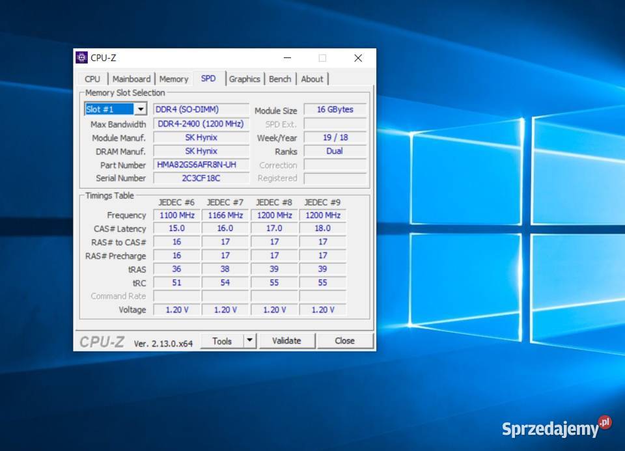Open the About tab
625x451 pixels.
[x=312, y=78]
